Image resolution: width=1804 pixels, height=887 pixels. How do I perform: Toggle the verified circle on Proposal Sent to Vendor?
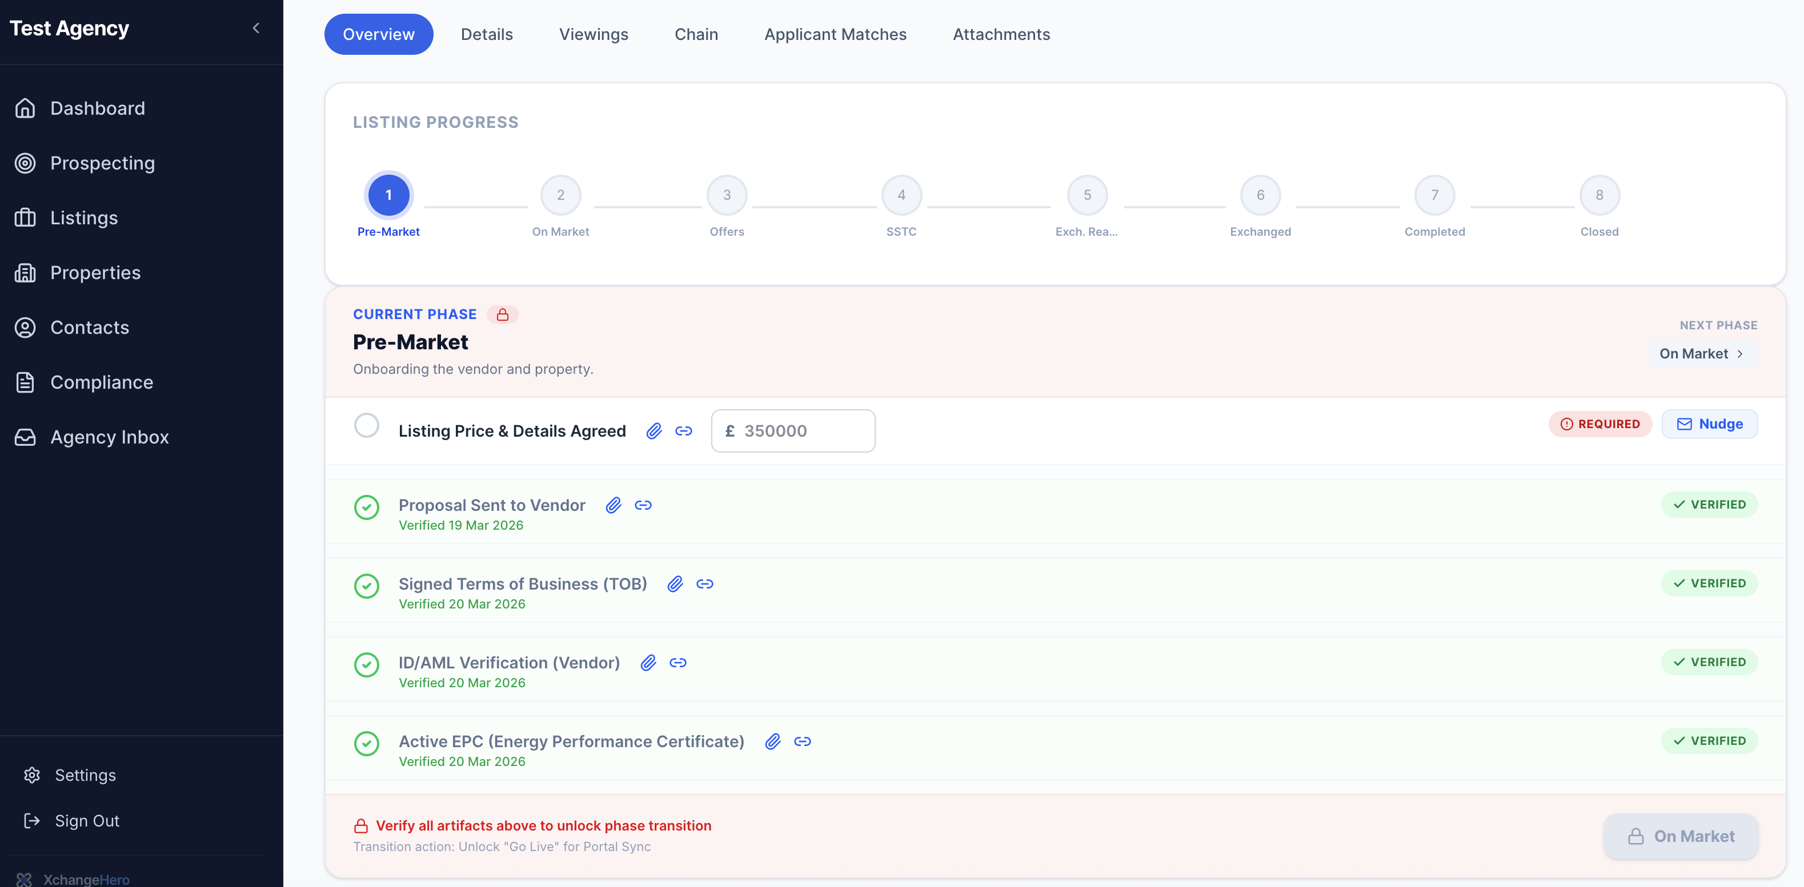(366, 507)
